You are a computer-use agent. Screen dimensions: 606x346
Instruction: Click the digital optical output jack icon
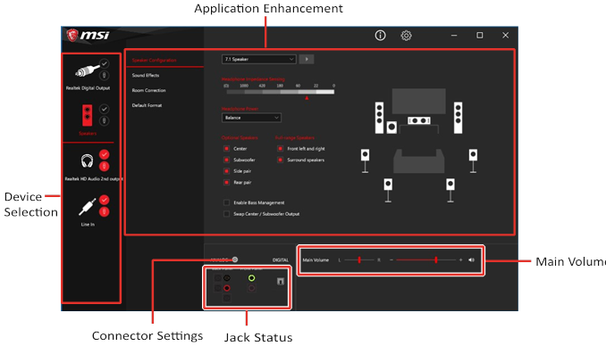281,281
